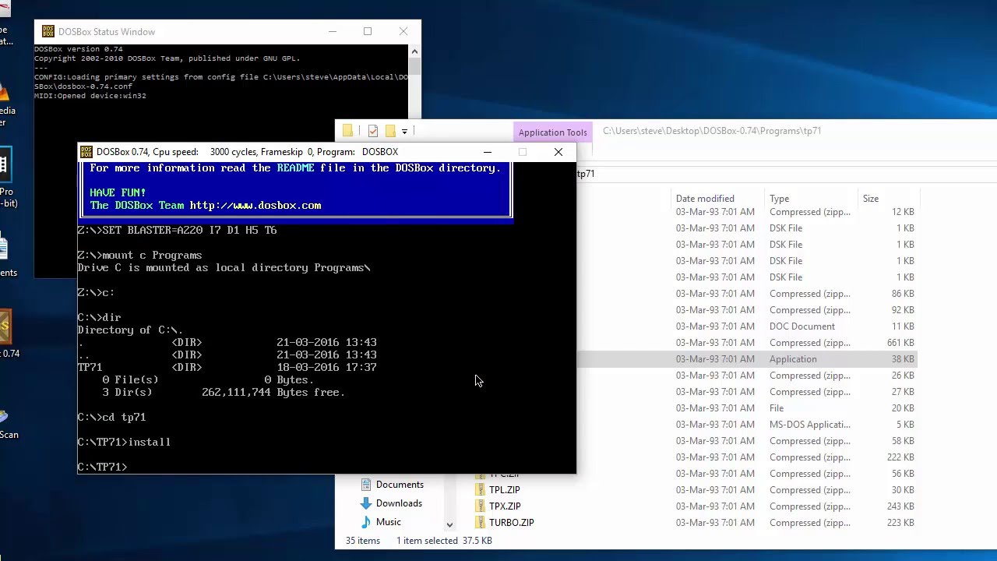
Task: Sort files by Date modified column
Action: tap(705, 199)
